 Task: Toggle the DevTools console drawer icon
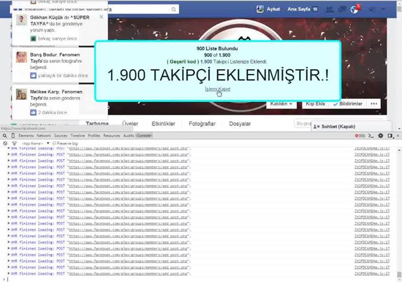coord(371,135)
